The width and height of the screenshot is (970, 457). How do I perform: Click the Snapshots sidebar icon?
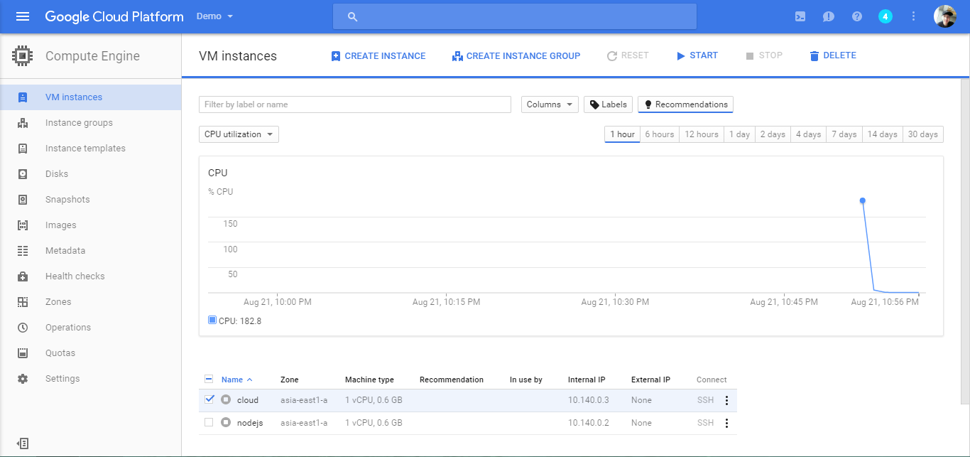click(x=23, y=200)
